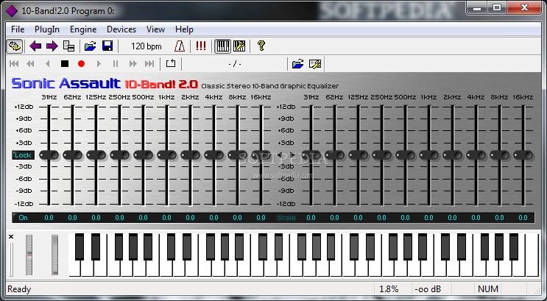
Task: Close keyboard bar with small x
Action: pos(11,237)
